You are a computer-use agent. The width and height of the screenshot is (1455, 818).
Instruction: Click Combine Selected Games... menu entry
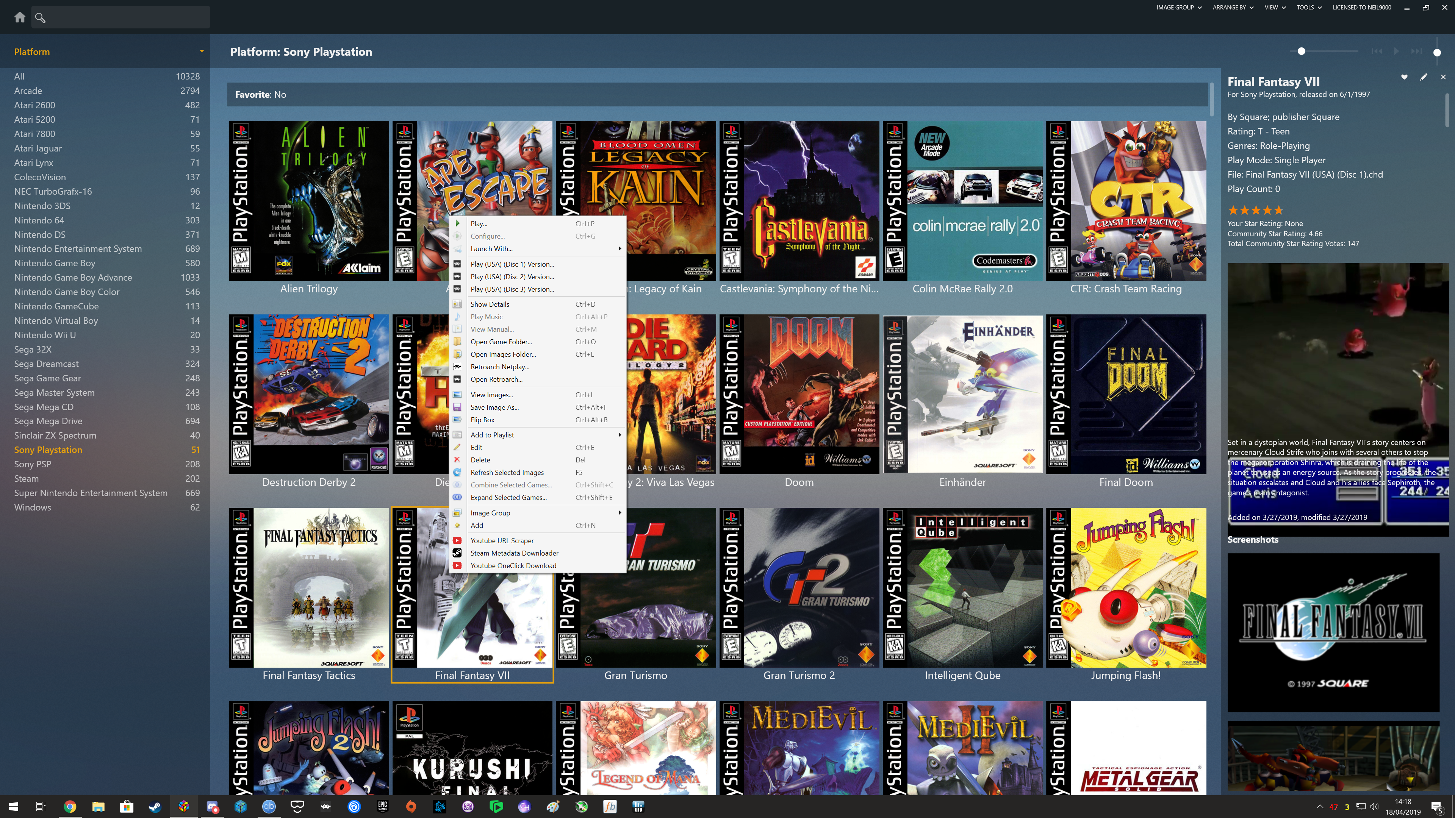pyautogui.click(x=538, y=485)
